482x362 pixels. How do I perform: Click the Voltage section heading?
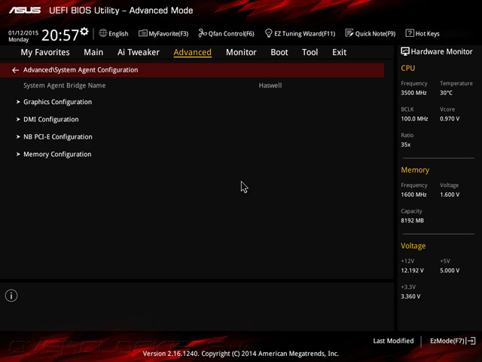(x=413, y=246)
